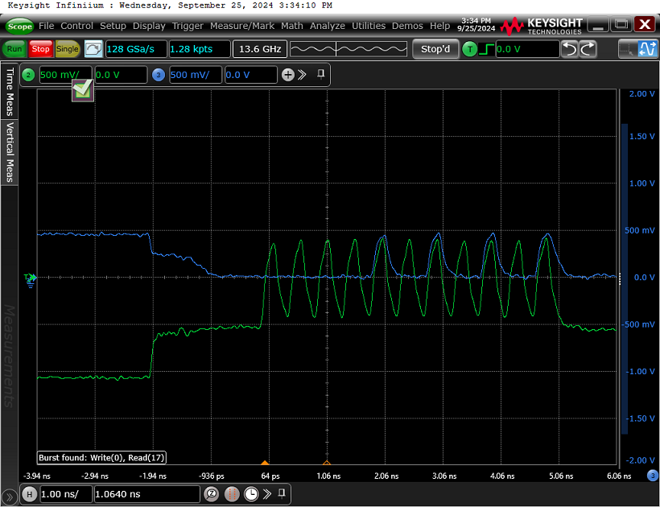This screenshot has width=660, height=507.
Task: Click the pin icon in bottom toolbar
Action: pyautogui.click(x=282, y=493)
